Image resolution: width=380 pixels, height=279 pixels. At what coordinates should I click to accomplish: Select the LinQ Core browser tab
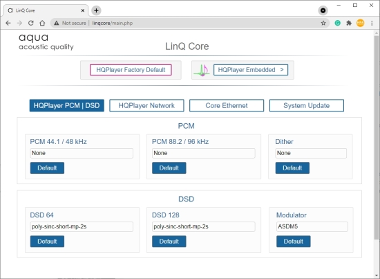coord(46,10)
